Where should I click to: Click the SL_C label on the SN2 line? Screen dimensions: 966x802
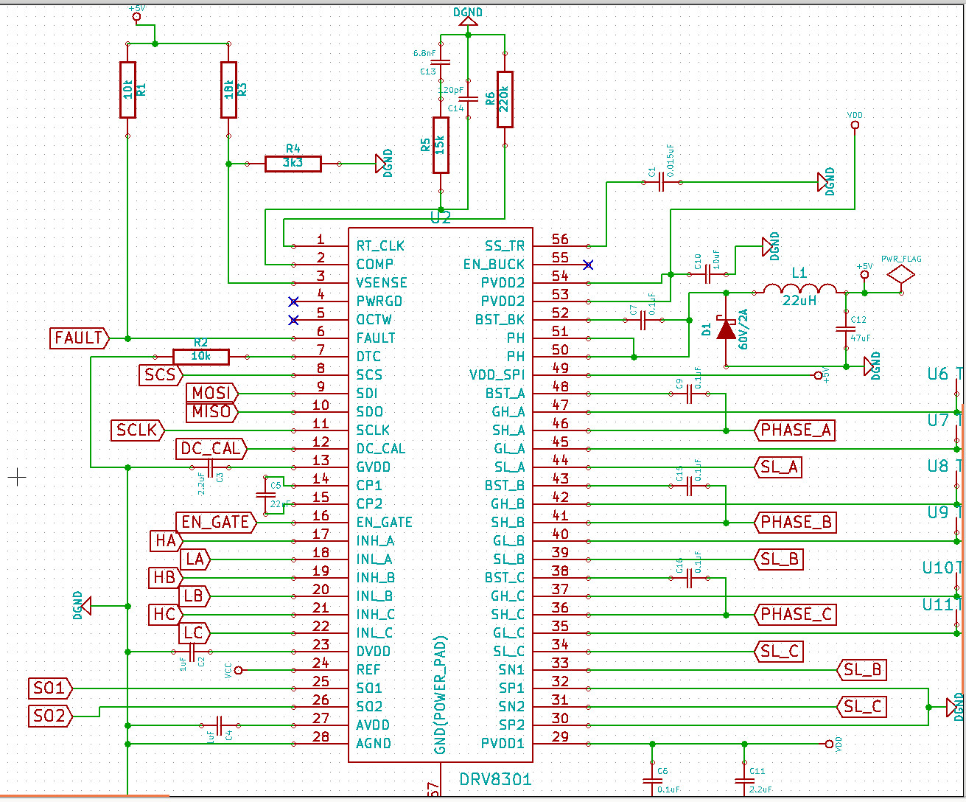[x=862, y=707]
